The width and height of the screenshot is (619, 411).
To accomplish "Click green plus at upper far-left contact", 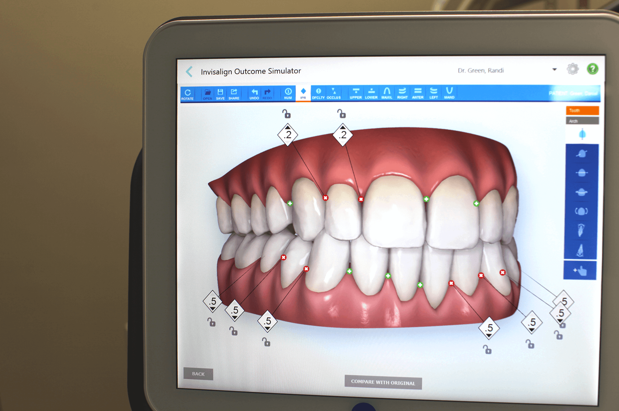I will [290, 203].
